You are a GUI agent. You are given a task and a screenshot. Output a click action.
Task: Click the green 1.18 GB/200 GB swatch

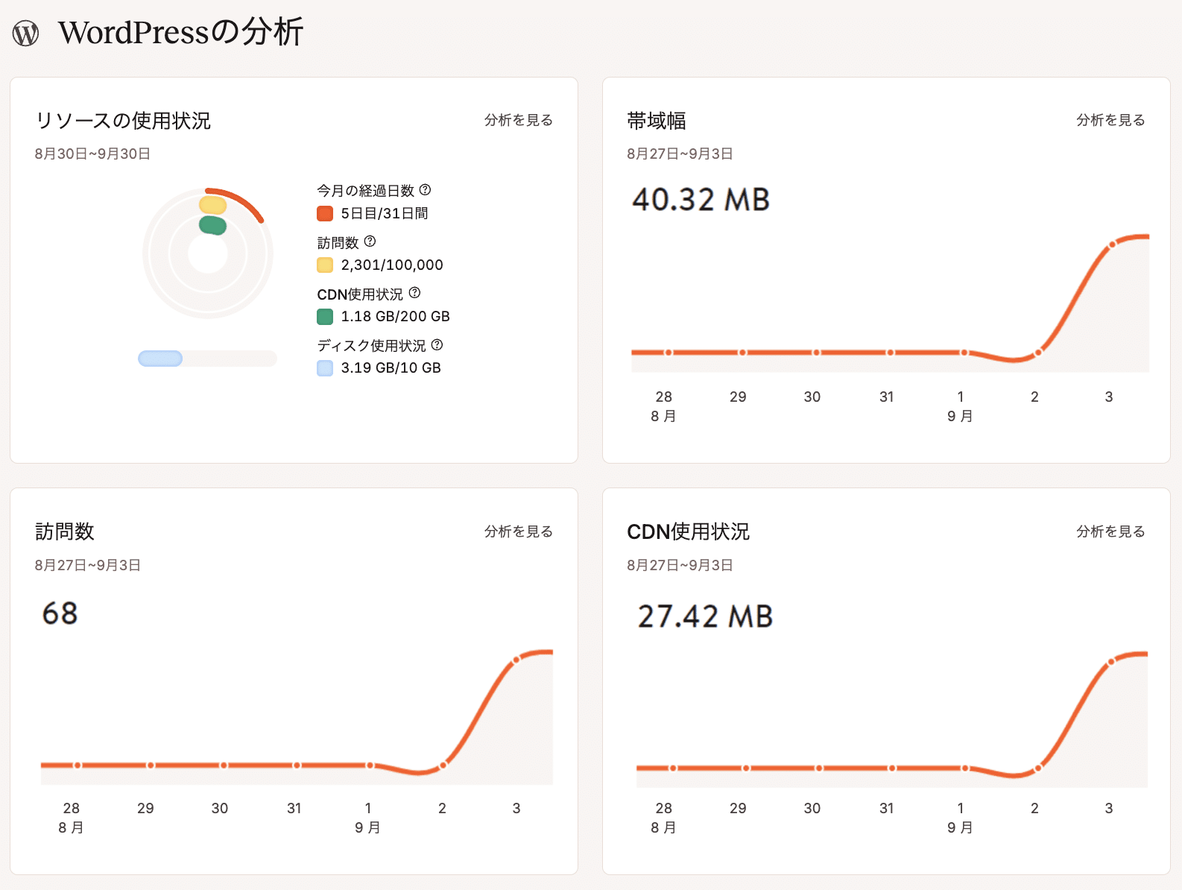coord(325,317)
